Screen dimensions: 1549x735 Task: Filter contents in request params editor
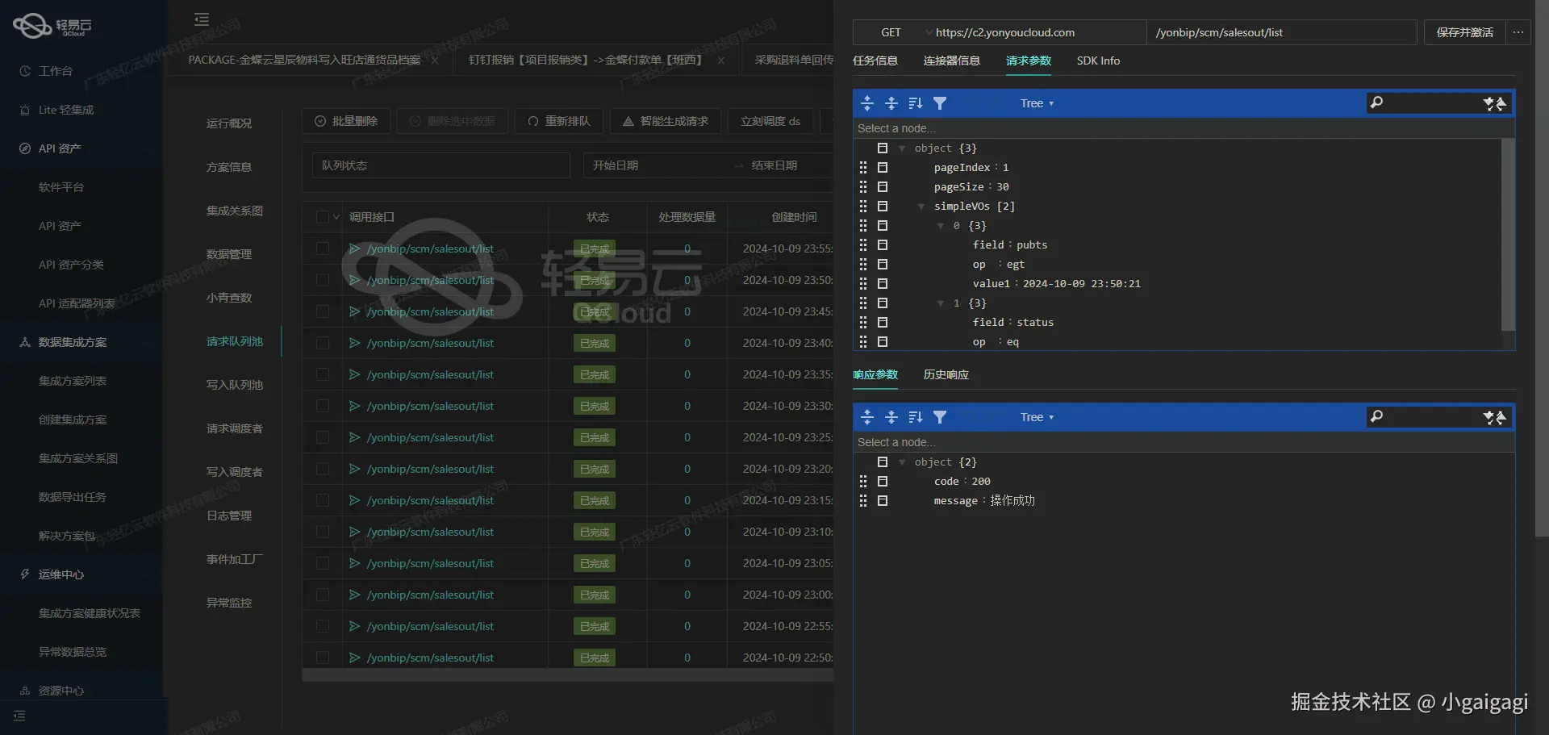coord(940,103)
